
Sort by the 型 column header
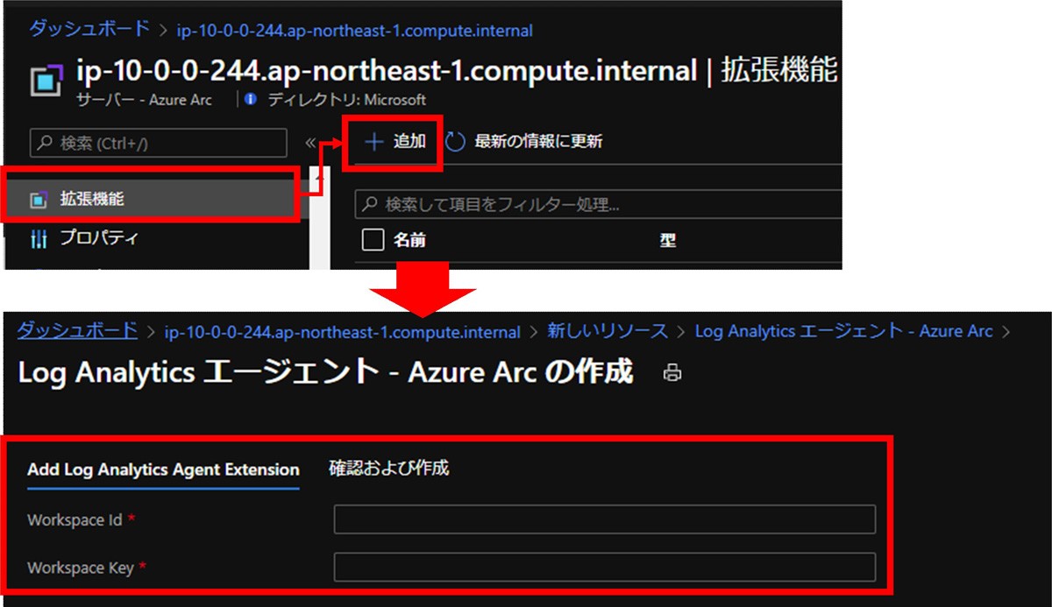pyautogui.click(x=668, y=241)
